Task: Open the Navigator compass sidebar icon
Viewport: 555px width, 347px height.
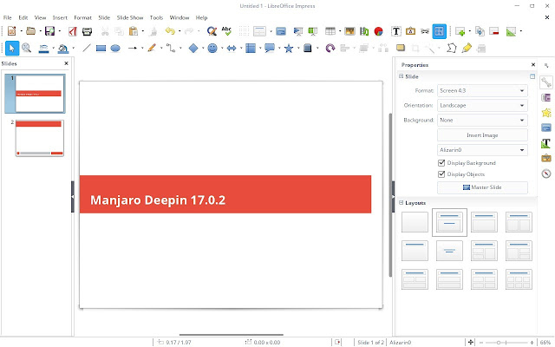Action: [546, 173]
